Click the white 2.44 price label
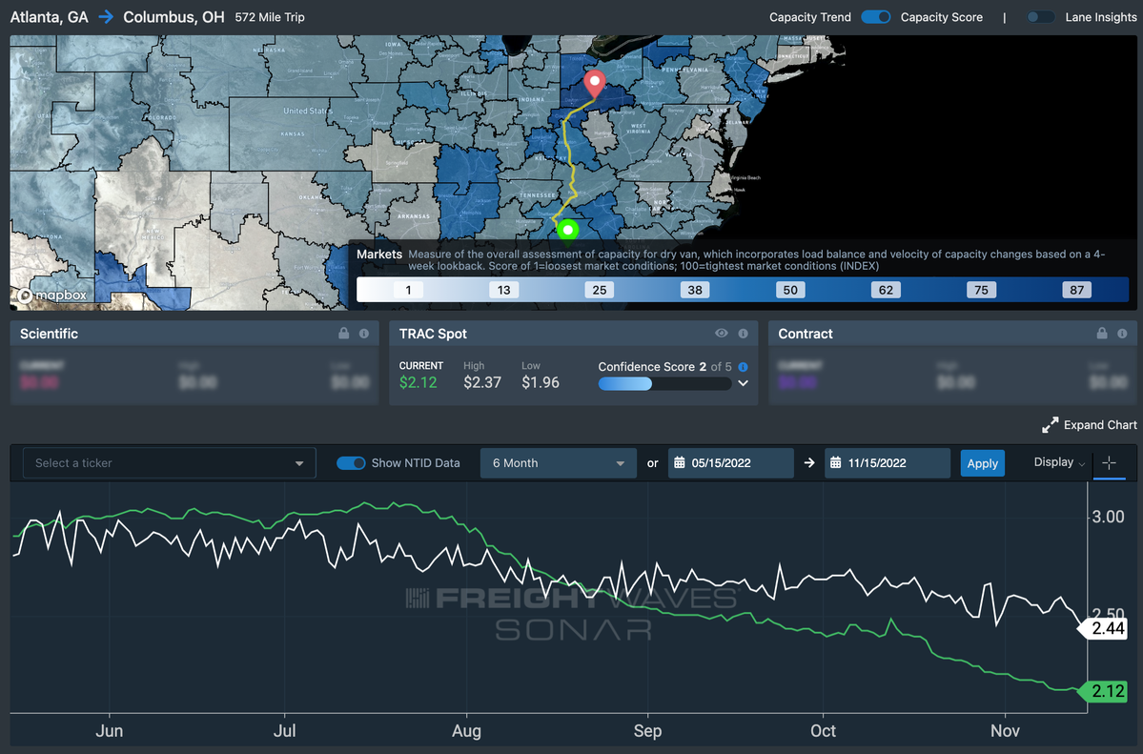 [1104, 628]
